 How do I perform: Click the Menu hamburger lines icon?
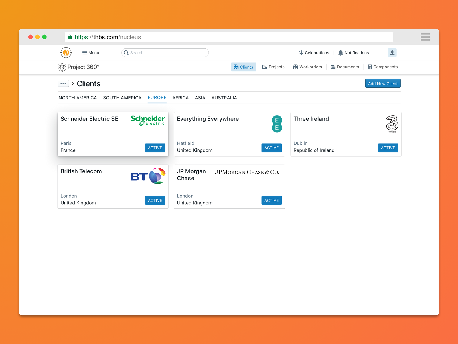[x=85, y=53]
